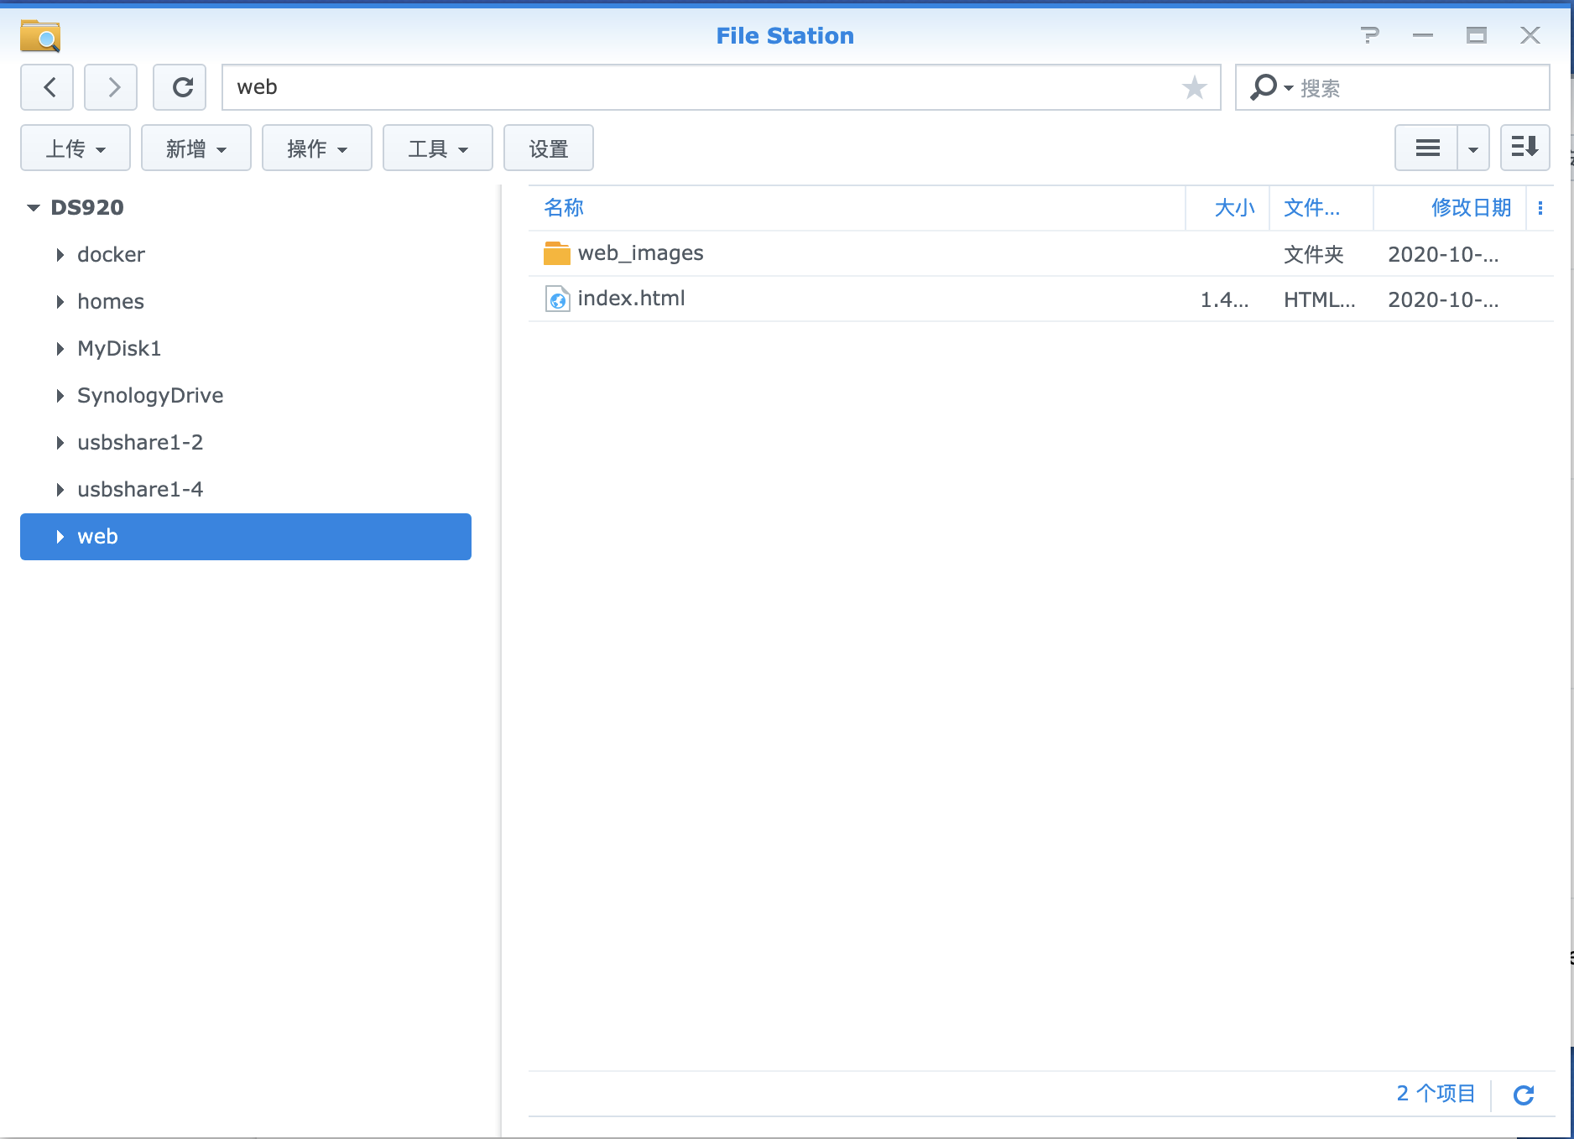Switch to list view icon
This screenshot has height=1139, width=1574.
tap(1427, 148)
